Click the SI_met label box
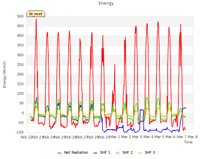The image size is (213, 159). pyautogui.click(x=36, y=14)
